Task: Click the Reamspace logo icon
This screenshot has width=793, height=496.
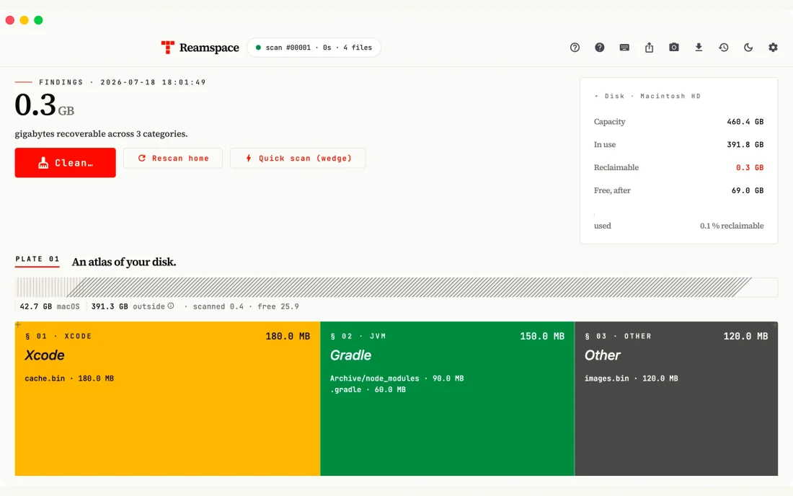Action: coord(168,48)
